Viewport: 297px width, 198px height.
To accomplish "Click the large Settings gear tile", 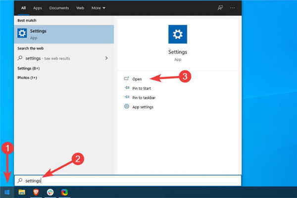I will [x=177, y=34].
